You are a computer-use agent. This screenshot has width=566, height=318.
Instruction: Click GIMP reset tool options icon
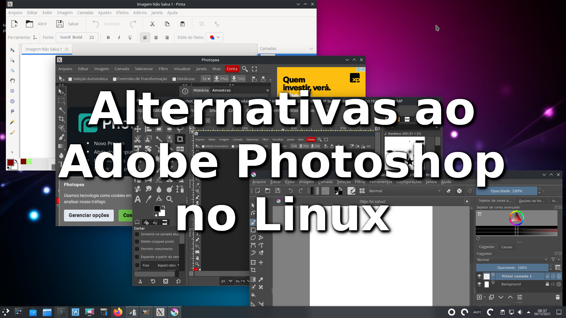click(178, 281)
